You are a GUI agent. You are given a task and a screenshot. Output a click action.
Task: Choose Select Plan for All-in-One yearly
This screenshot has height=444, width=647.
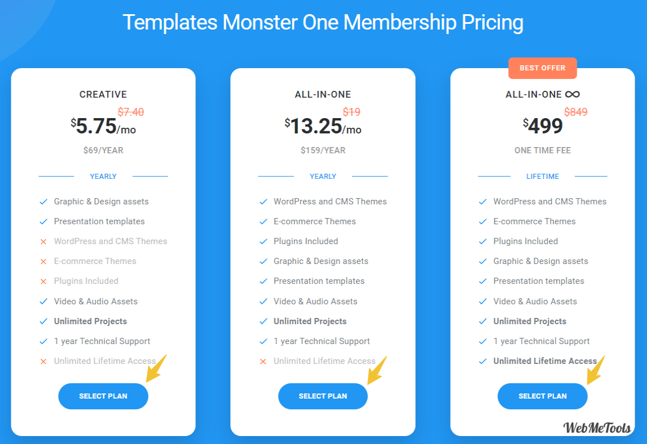(x=323, y=396)
